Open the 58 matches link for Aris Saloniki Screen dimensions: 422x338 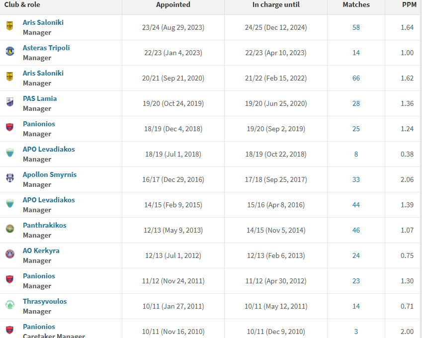(x=356, y=27)
